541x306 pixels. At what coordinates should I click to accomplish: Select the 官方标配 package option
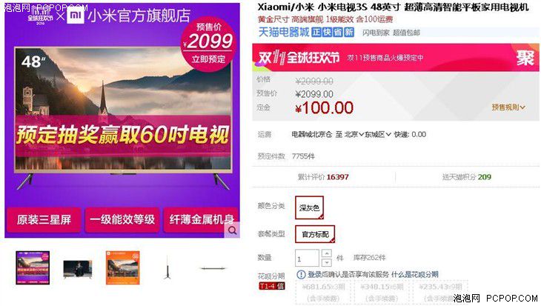tap(315, 234)
